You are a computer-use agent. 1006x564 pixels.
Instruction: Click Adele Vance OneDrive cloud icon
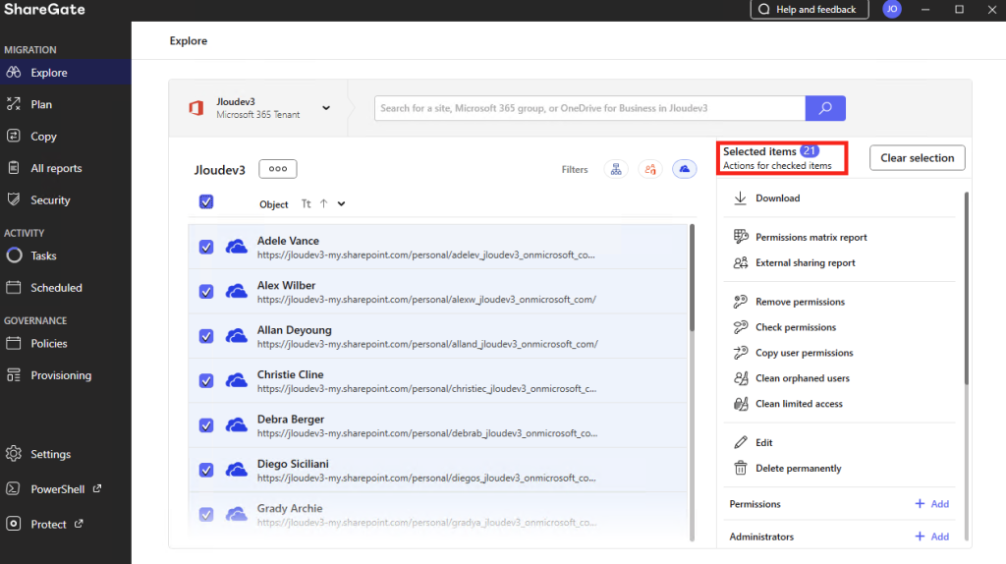point(236,247)
